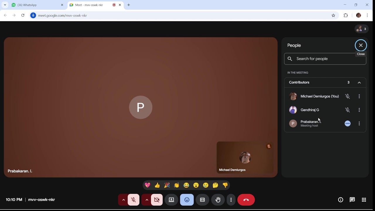Open audio settings arrow beside microphone
375x211 pixels.
[x=123, y=200]
